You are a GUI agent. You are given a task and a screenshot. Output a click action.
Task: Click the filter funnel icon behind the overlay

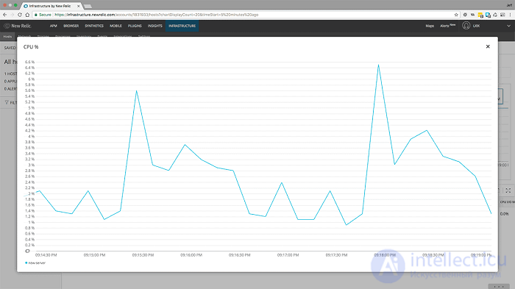7,102
